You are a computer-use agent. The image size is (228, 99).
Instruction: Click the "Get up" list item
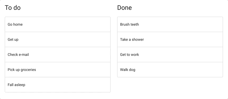(58, 39)
